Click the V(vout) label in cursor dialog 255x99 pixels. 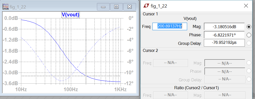pos(190,19)
